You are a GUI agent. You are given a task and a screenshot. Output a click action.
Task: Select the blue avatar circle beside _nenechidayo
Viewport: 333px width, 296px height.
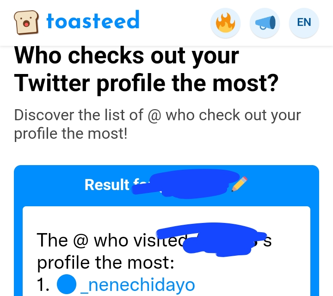(67, 284)
